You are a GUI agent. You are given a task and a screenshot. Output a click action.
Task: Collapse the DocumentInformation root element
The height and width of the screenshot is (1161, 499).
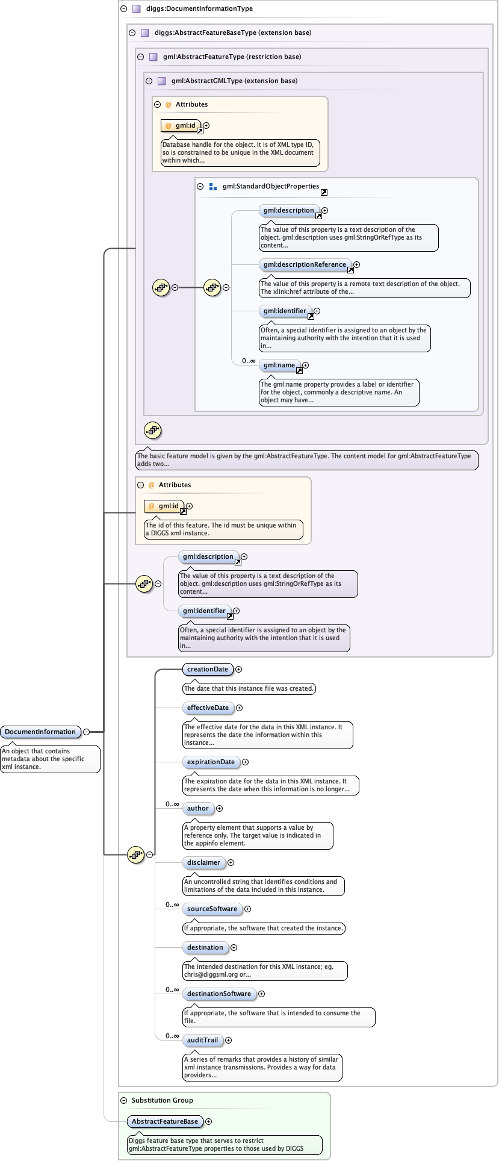pos(86,732)
